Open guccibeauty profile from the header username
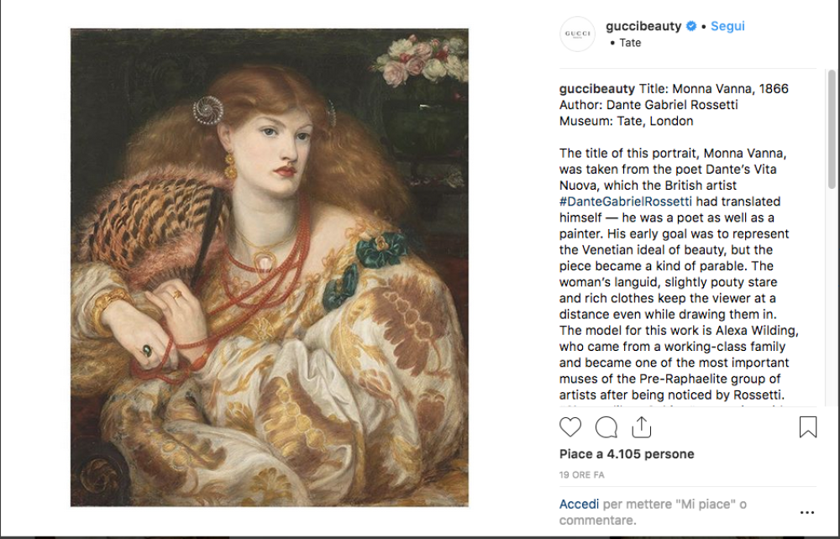Viewport: 840px width, 539px height. tap(643, 26)
